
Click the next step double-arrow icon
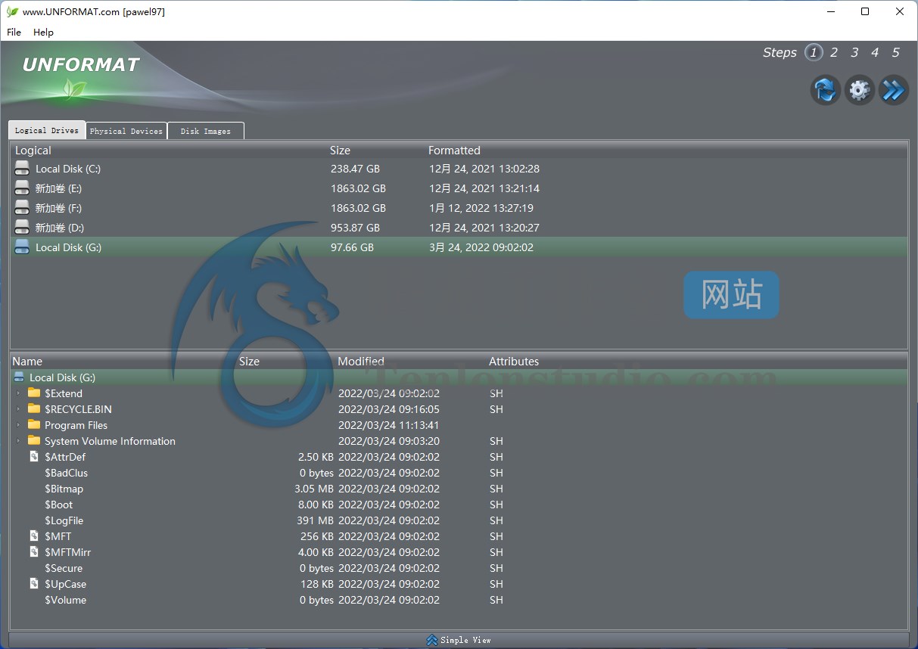tap(893, 90)
